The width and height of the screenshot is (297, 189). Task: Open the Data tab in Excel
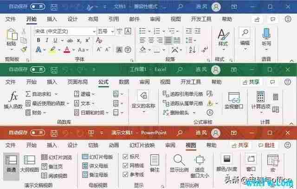[124, 82]
